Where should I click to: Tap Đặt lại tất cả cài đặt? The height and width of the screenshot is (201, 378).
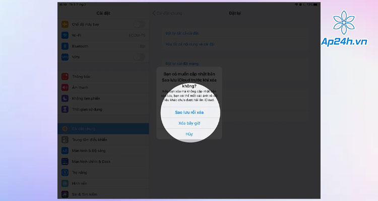pos(182,34)
